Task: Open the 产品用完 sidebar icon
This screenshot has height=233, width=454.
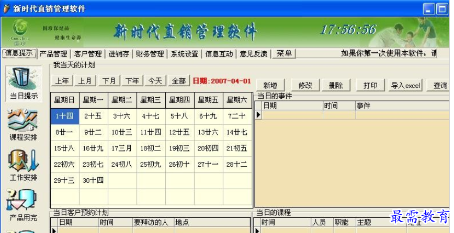Action: pos(23,206)
